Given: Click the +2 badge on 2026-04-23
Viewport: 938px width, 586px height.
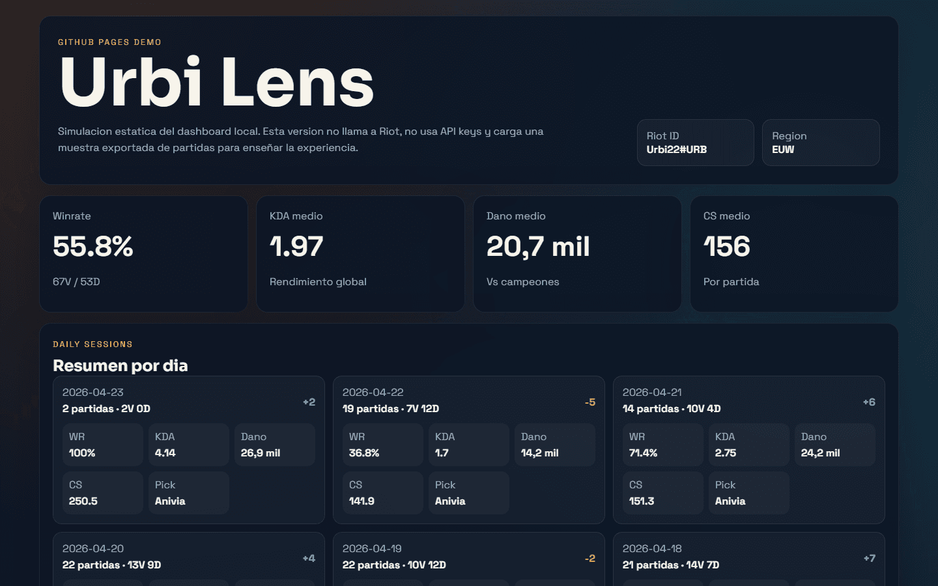Looking at the screenshot, I should 309,402.
